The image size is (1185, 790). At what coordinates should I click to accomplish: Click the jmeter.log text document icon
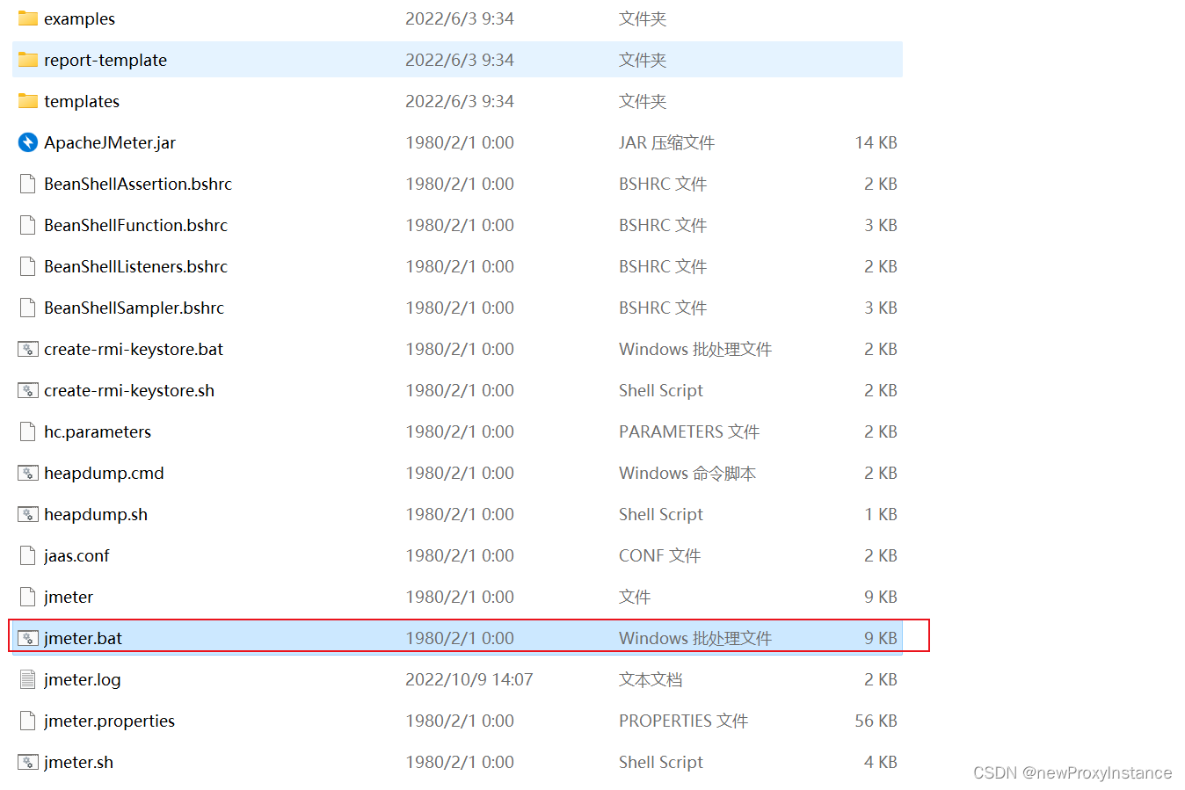tap(28, 679)
